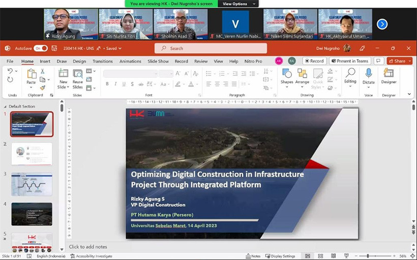This screenshot has width=417, height=260.
Task: Open Display Settings in status bar
Action: (280, 256)
